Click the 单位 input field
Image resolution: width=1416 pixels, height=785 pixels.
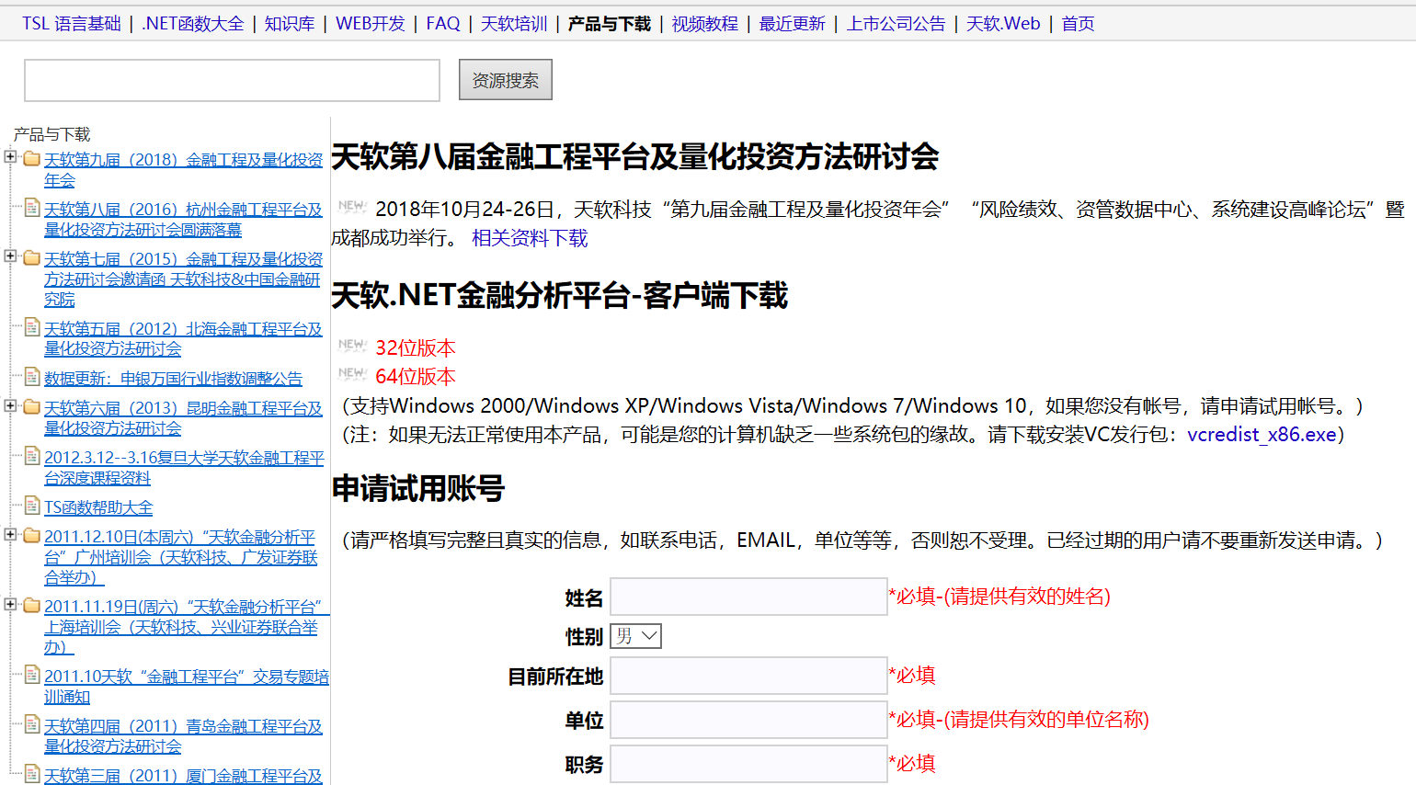click(x=748, y=720)
